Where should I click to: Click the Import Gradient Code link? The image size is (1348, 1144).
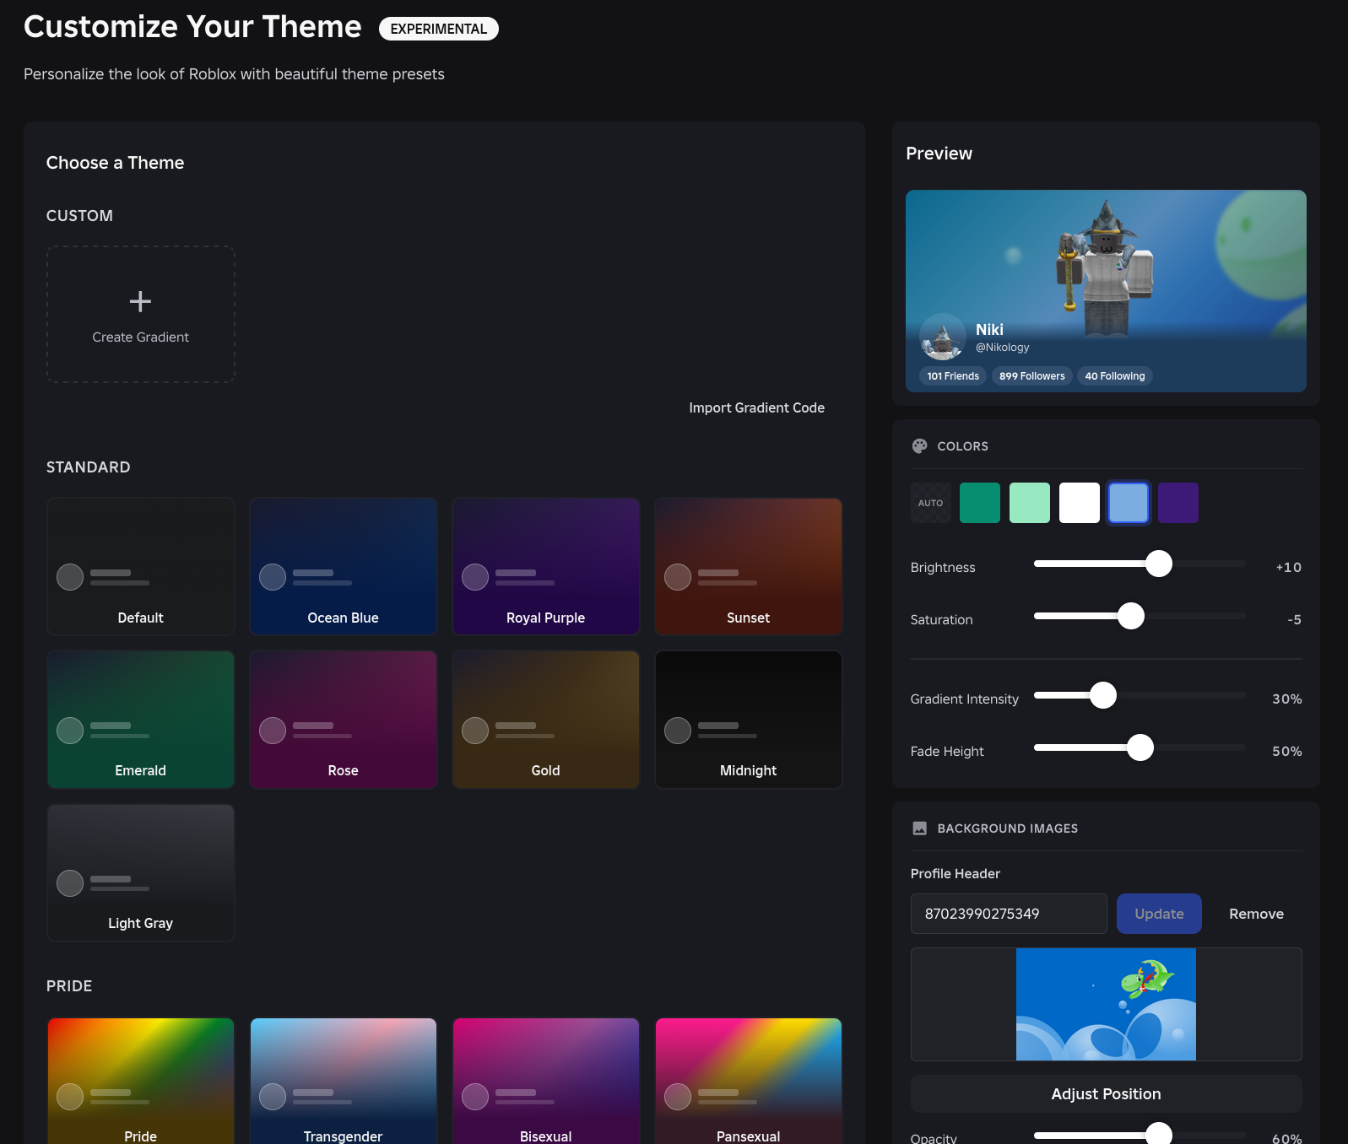click(756, 407)
